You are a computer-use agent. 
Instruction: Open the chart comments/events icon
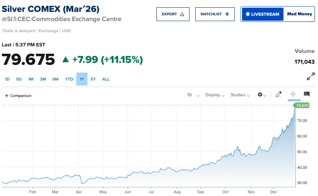point(306,94)
